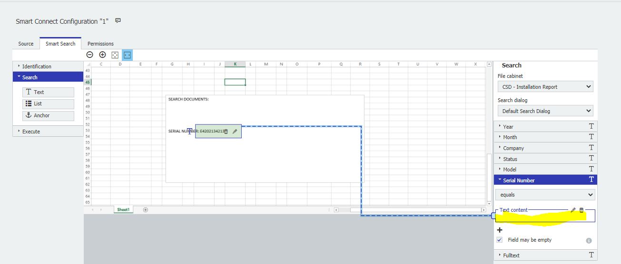The width and height of the screenshot is (621, 264).
Task: Open the configuration comment icon
Action: pyautogui.click(x=118, y=21)
